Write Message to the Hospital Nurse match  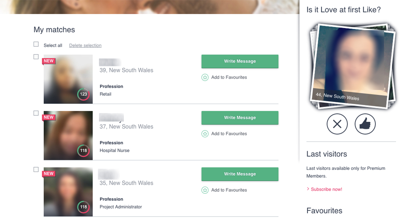(x=240, y=118)
